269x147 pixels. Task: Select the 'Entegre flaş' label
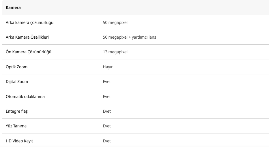point(17,111)
